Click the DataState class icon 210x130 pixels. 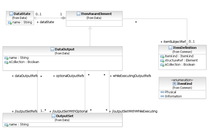tap(11, 14)
